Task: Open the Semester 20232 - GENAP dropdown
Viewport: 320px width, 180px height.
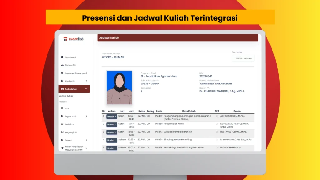Action: coord(243,58)
